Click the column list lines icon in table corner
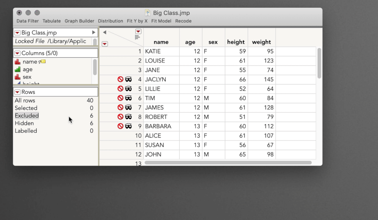 137,37
